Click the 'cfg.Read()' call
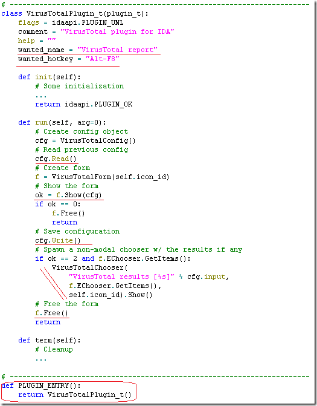The width and height of the screenshot is (317, 406). click(56, 159)
